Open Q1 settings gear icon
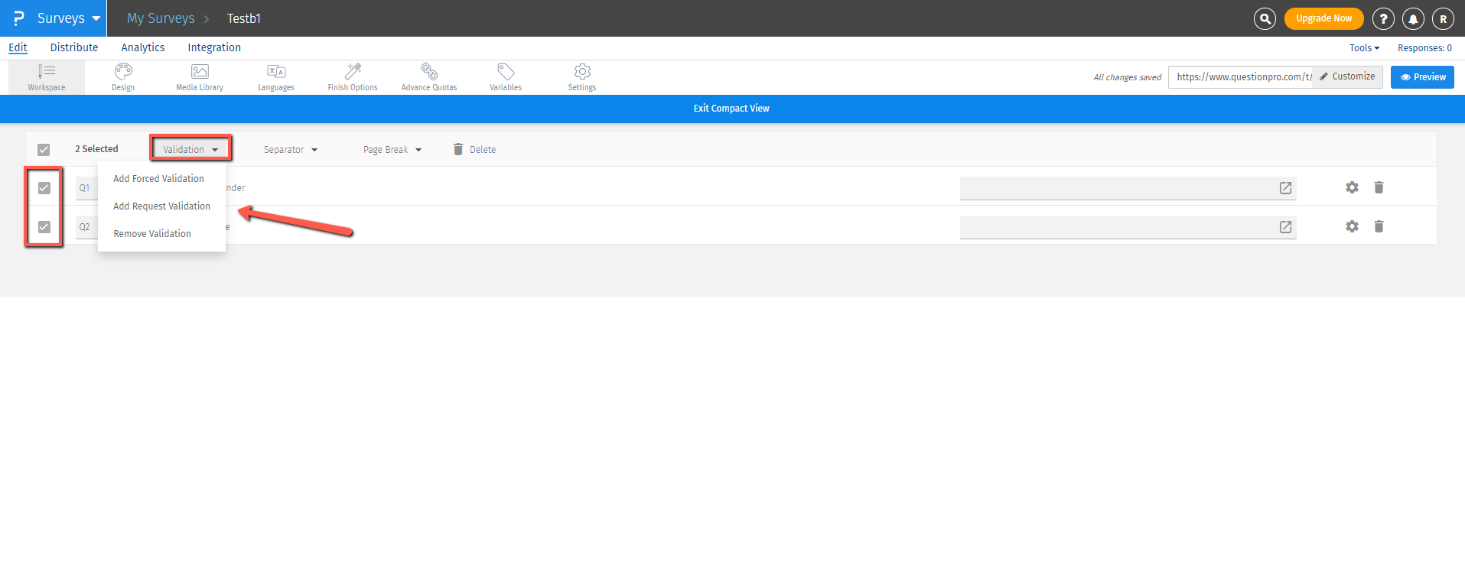This screenshot has width=1465, height=588. click(x=1352, y=187)
